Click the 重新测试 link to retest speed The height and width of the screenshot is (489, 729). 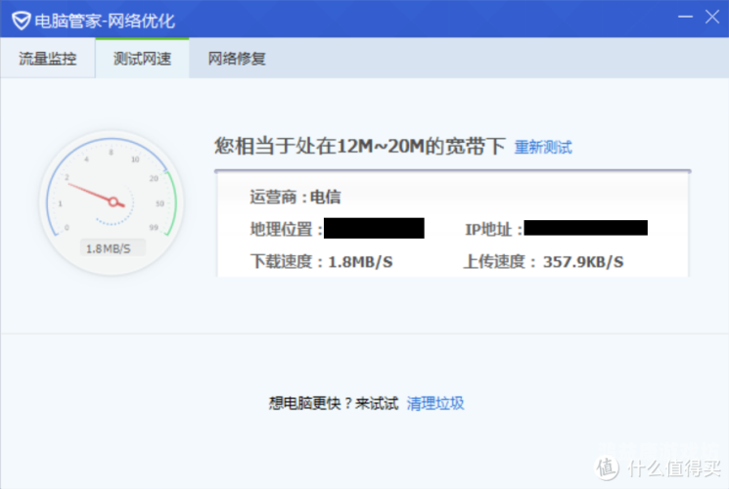pos(543,148)
